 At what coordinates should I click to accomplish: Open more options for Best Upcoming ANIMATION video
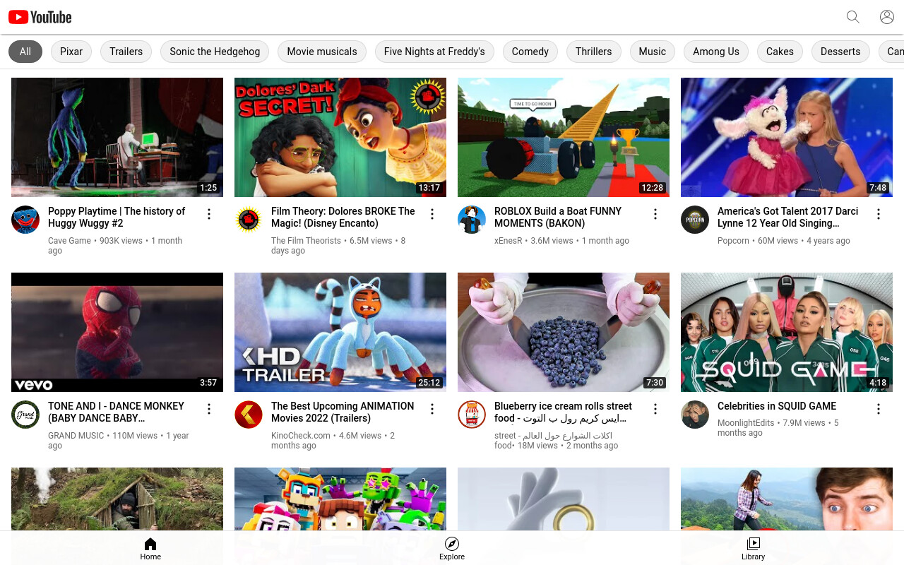(432, 409)
